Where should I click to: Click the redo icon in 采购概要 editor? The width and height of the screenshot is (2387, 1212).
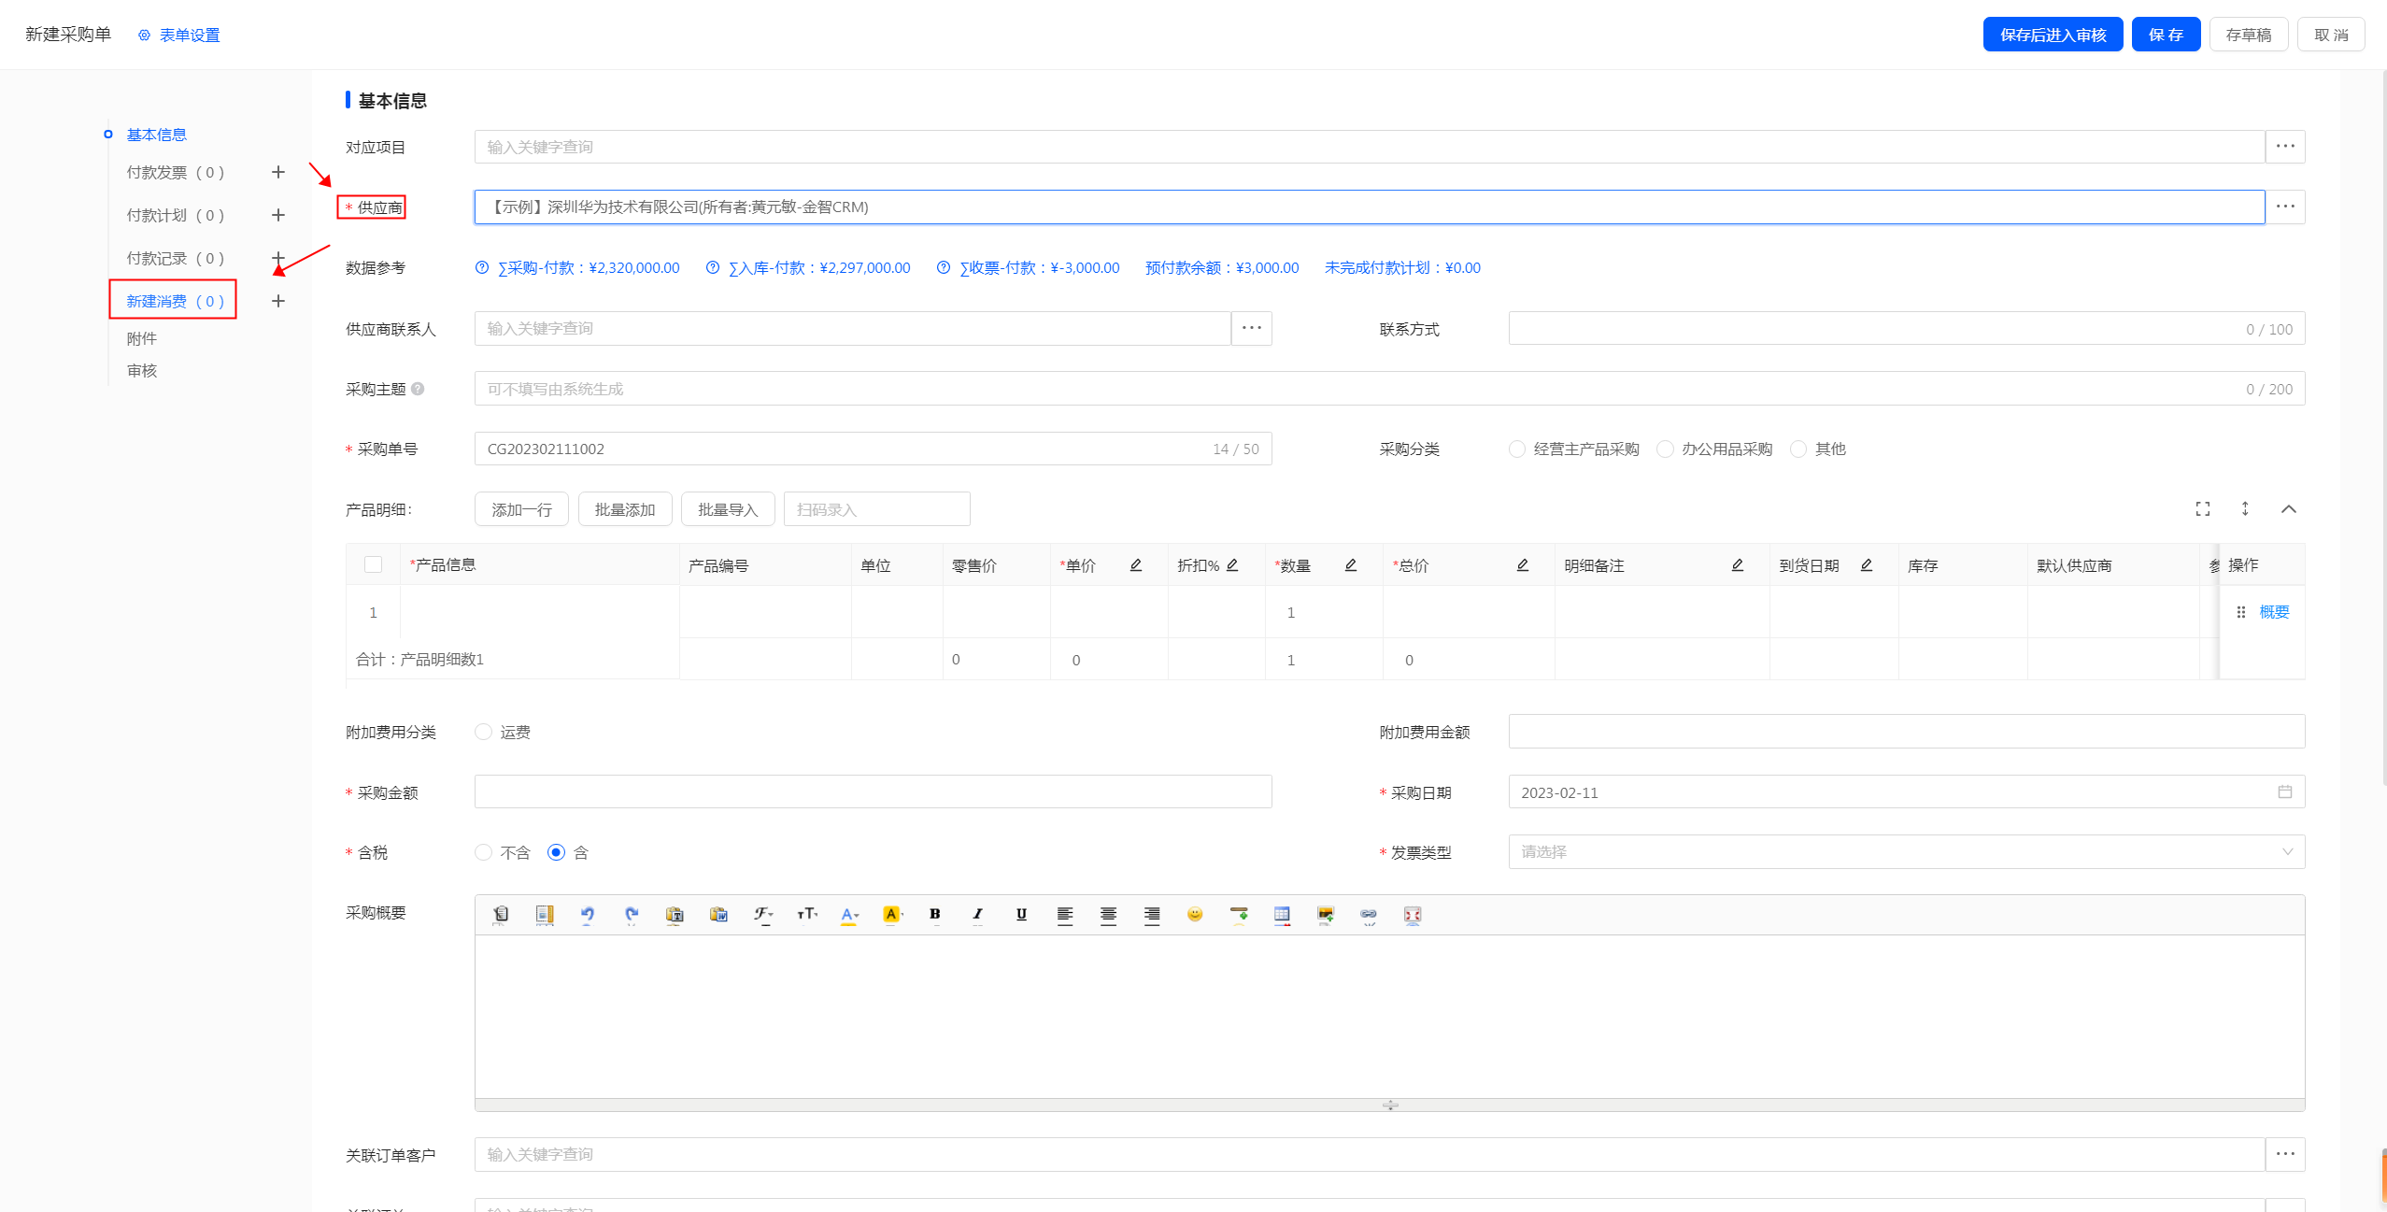[632, 915]
